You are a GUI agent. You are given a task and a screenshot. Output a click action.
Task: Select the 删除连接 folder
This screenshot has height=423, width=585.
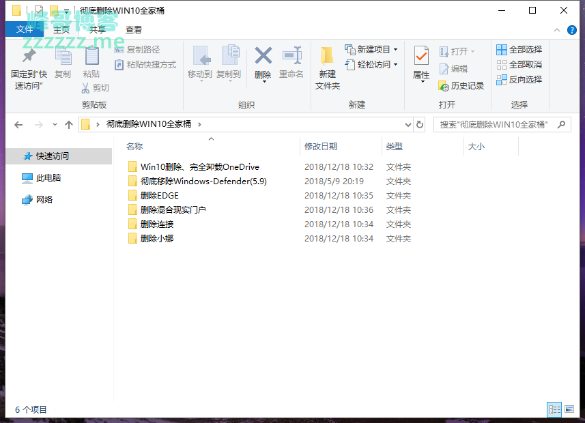coord(151,224)
